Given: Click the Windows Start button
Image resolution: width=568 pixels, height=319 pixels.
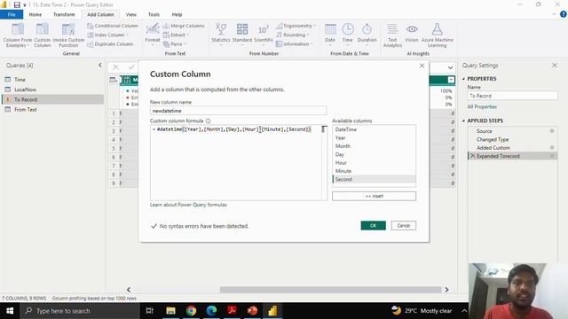Looking at the screenshot, I should (x=10, y=311).
